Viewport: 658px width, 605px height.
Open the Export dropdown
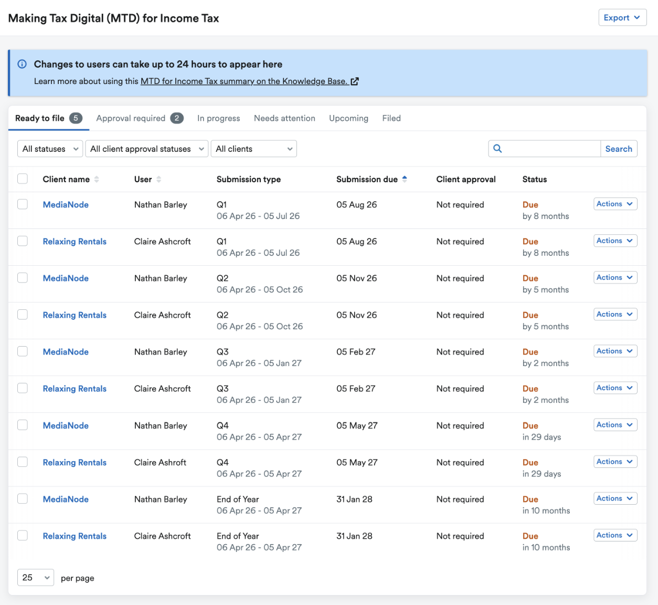pos(622,17)
